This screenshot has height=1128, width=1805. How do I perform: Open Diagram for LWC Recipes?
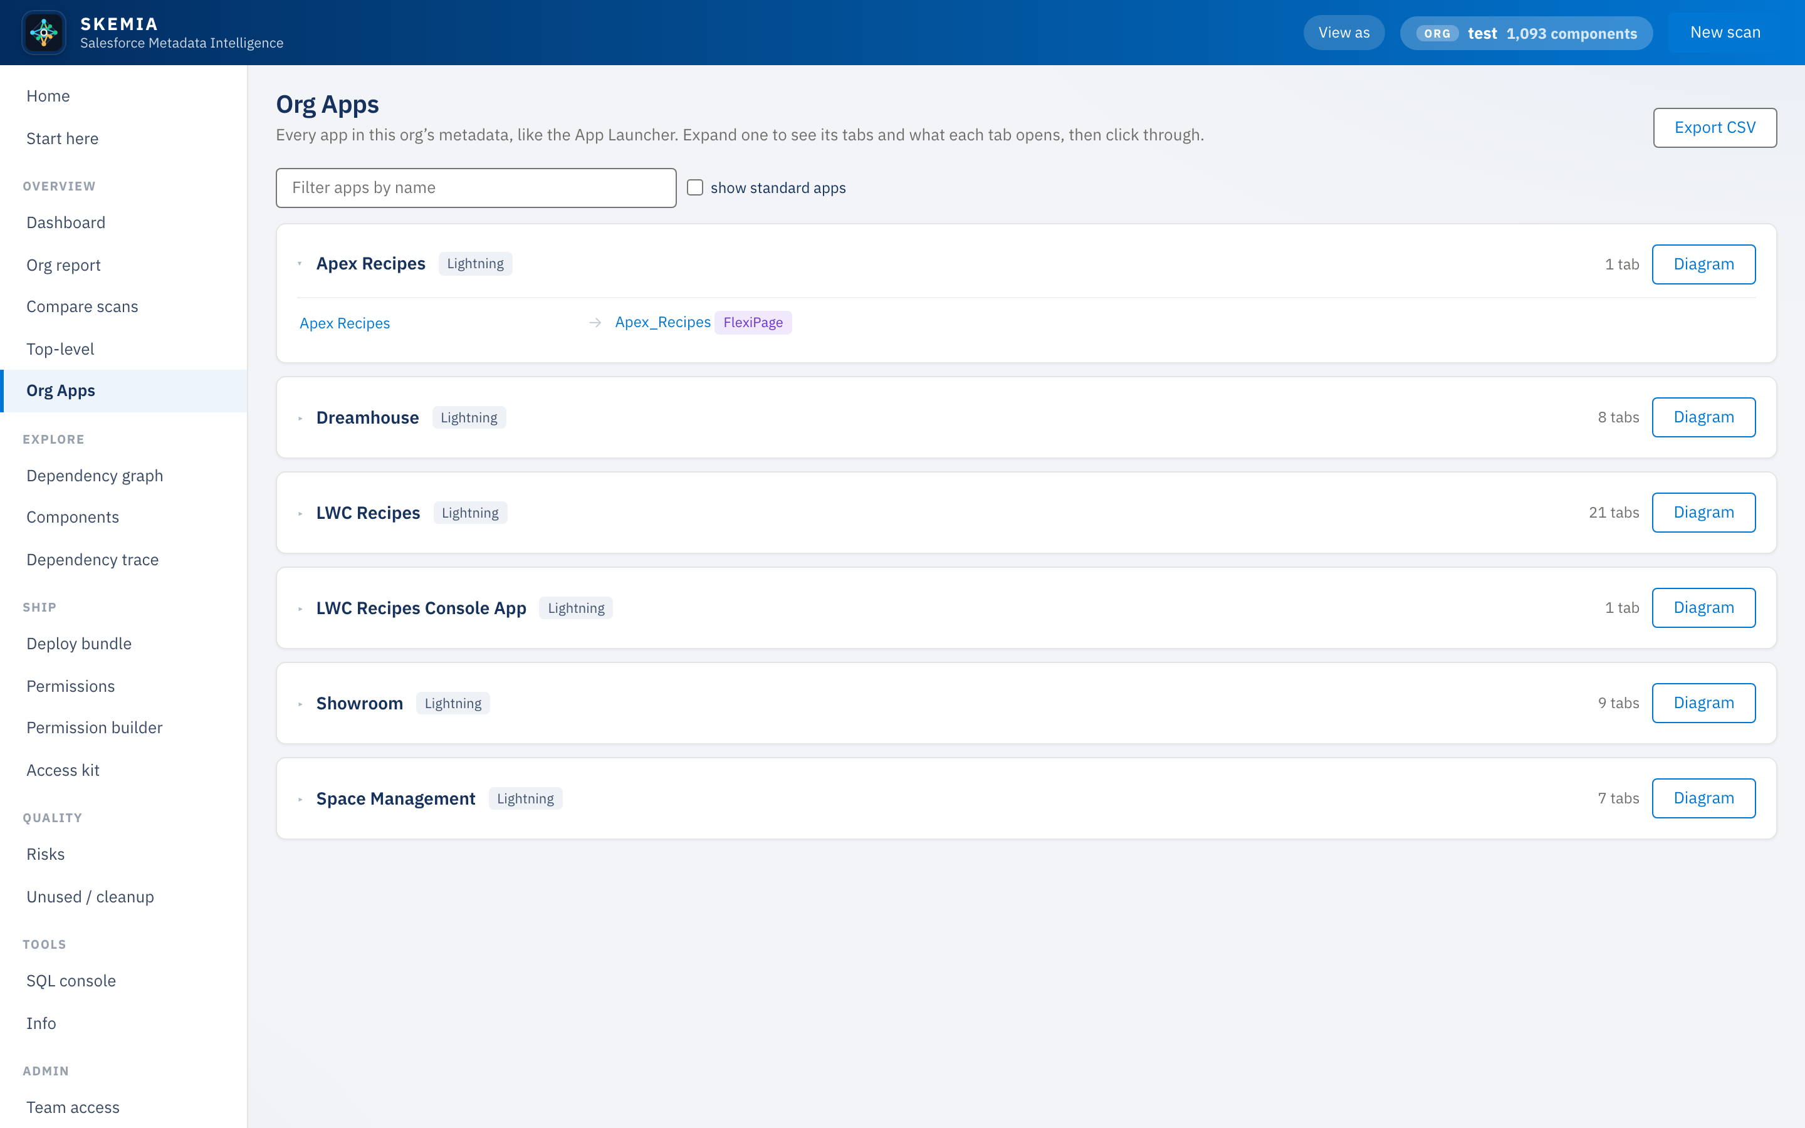[1703, 513]
